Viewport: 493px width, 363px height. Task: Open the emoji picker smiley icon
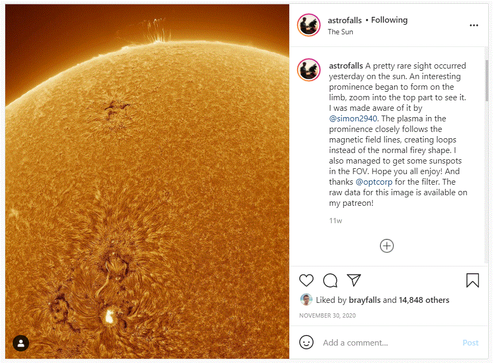click(x=306, y=342)
